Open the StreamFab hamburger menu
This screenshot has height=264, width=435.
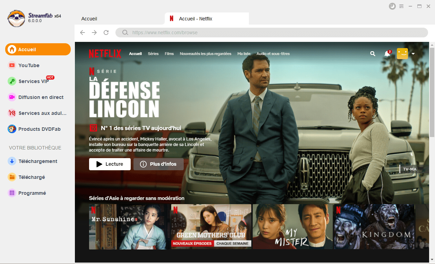pos(401,6)
